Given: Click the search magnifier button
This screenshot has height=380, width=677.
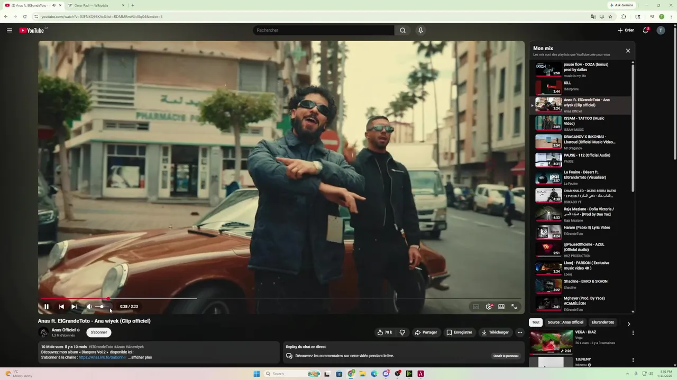Looking at the screenshot, I should click(x=402, y=30).
